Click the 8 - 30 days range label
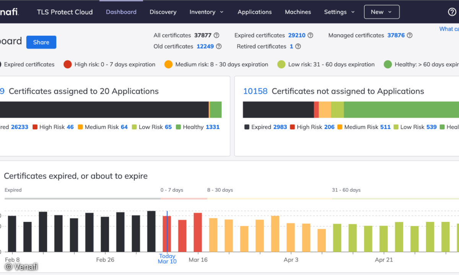This screenshot has width=459, height=275. click(x=220, y=190)
